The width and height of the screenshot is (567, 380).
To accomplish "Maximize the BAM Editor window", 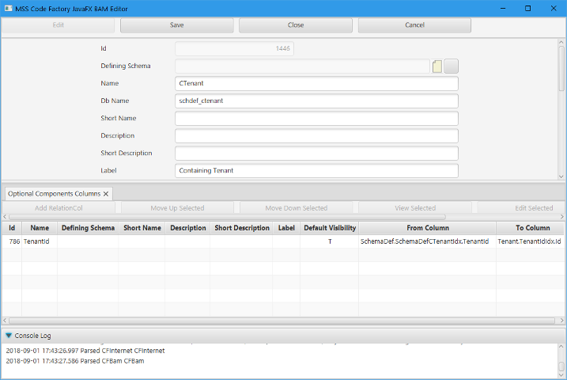I will 527,8.
